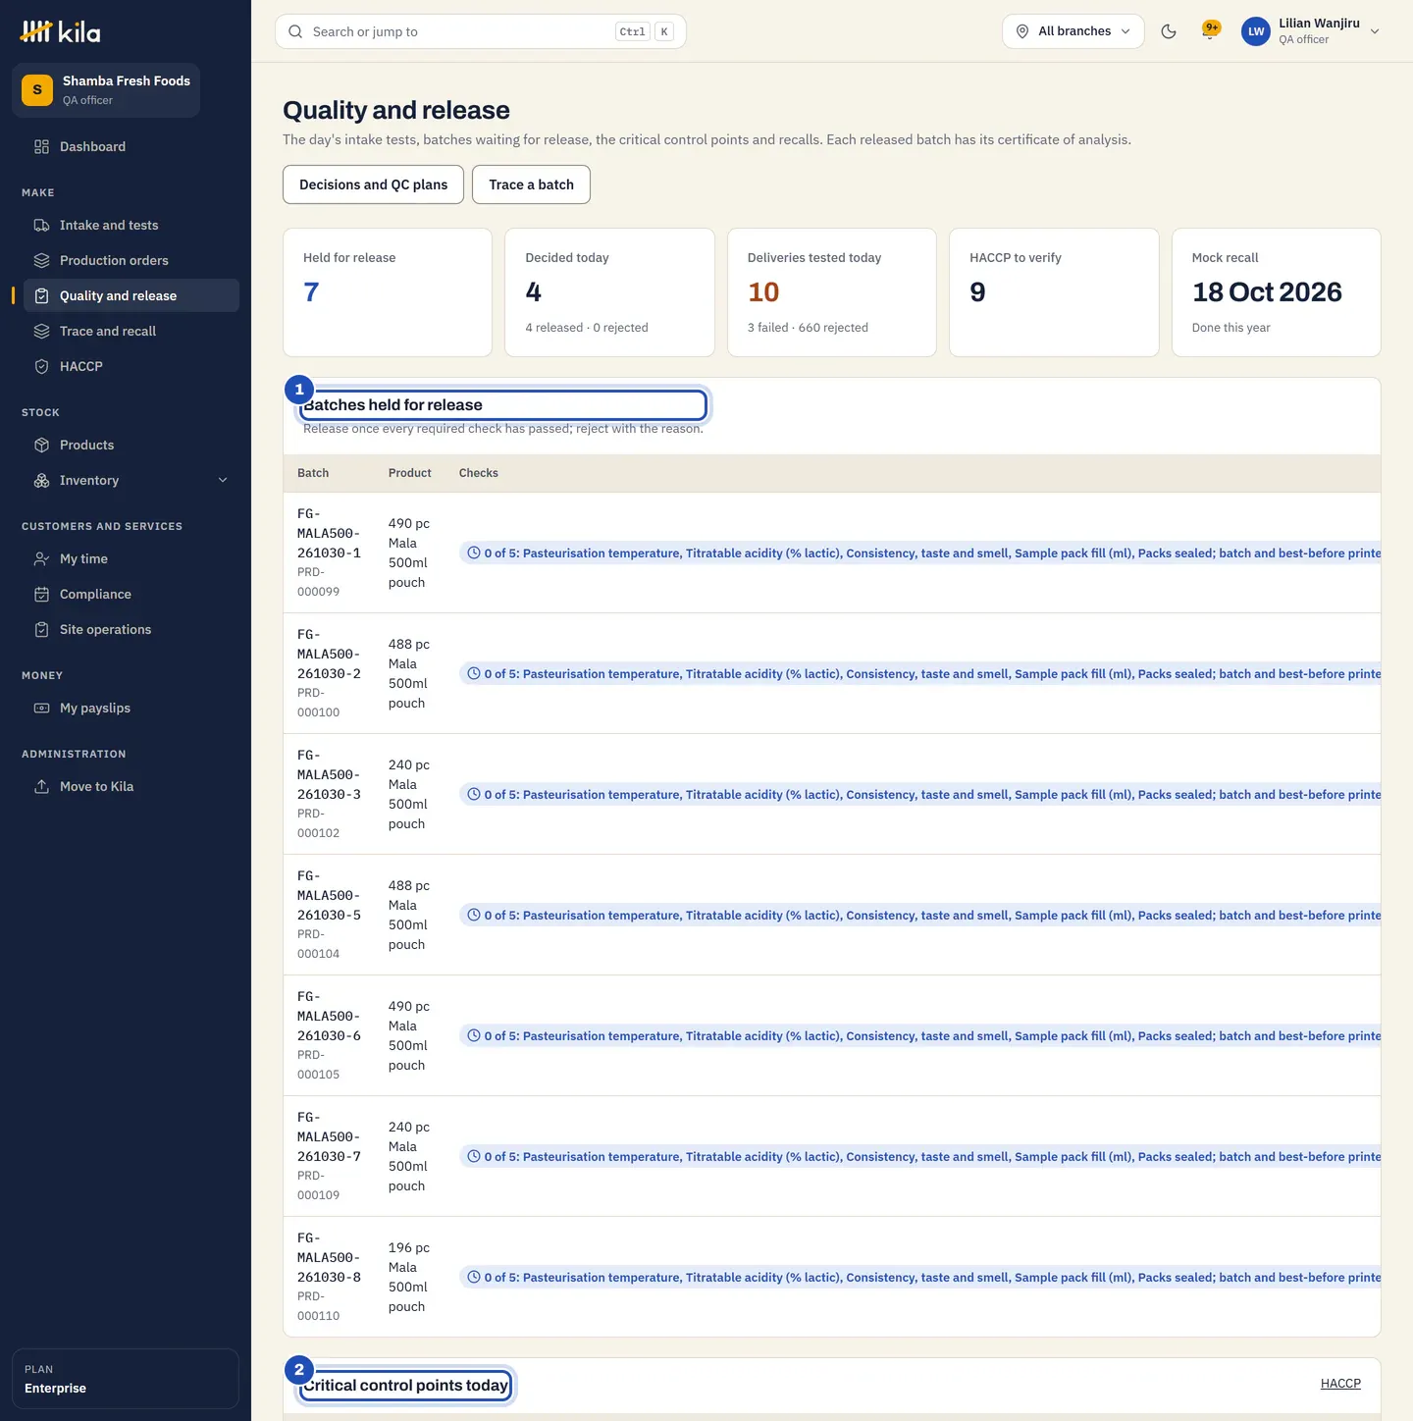Screen dimensions: 1413x1421
Task: Open Shamba Fresh Foods organization switcher
Action: (106, 90)
